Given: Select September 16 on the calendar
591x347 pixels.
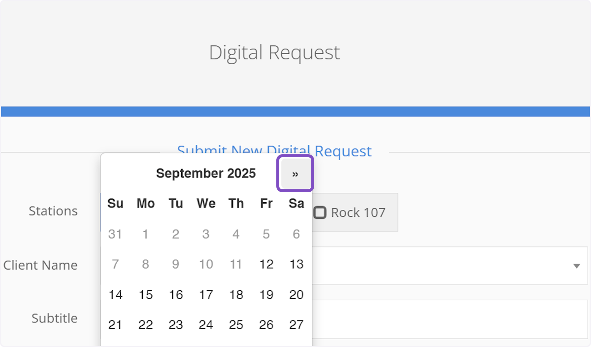Looking at the screenshot, I should point(175,295).
